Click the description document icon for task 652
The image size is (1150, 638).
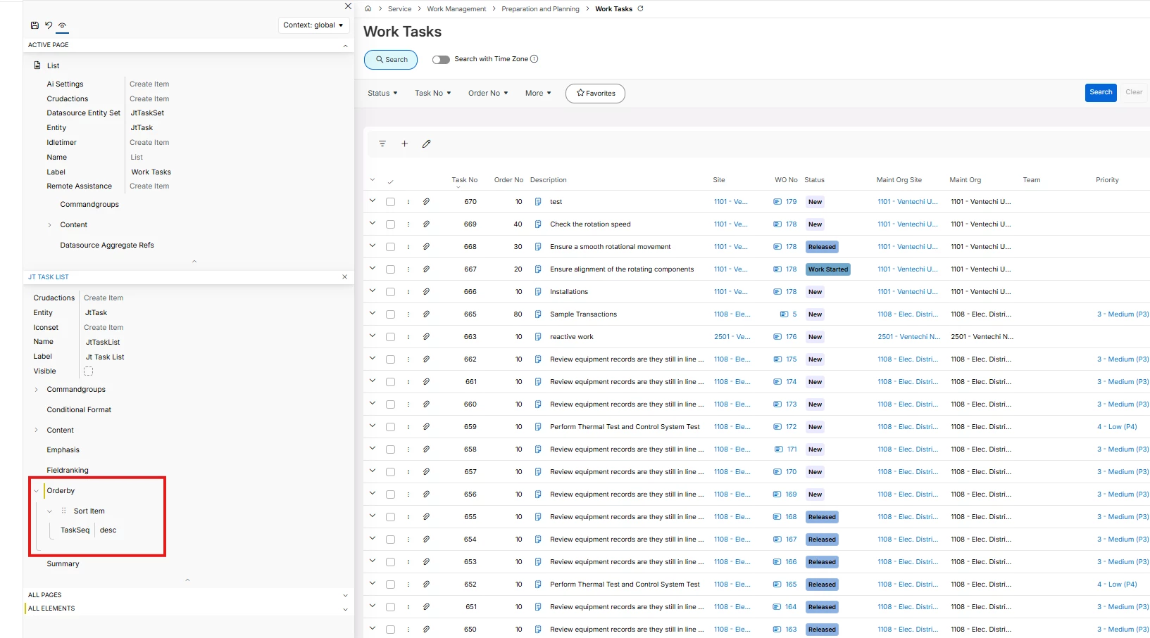538,585
